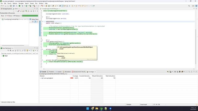Screen dimensions: 198x111
Task: Click the lightbulb icon in Boot Dashboard
Action: point(27,51)
